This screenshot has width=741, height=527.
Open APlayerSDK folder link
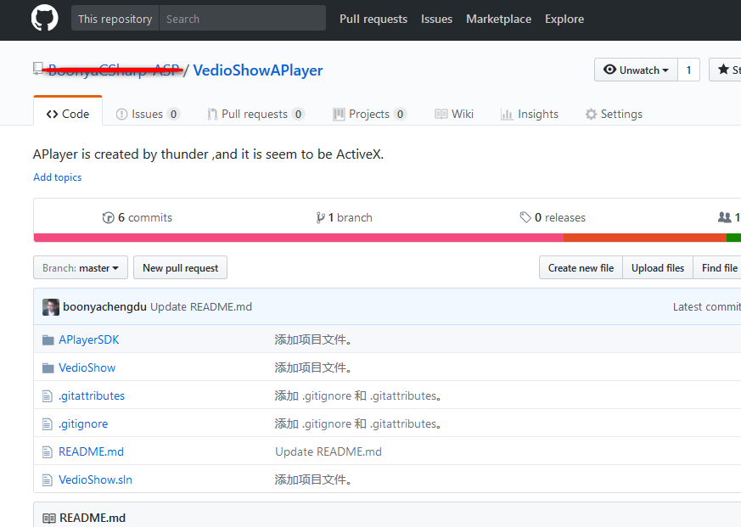pos(89,339)
